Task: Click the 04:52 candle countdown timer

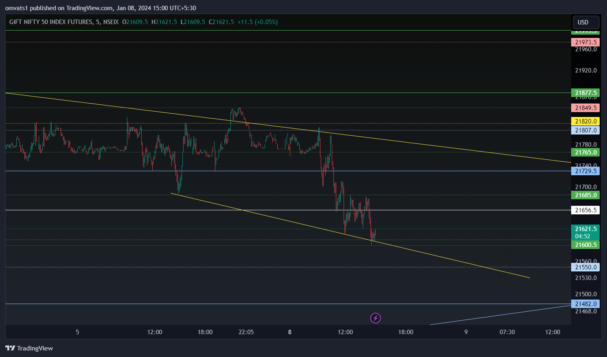Action: 583,236
